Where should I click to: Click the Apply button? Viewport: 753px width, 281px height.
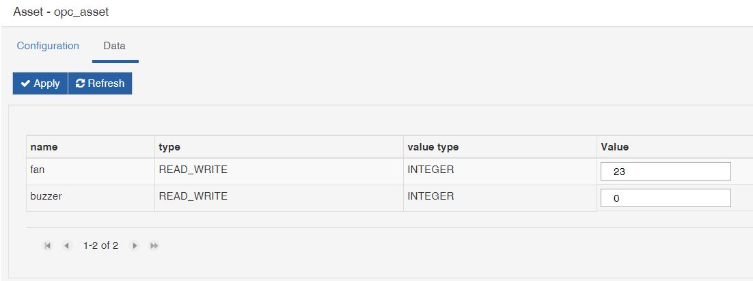pos(40,83)
